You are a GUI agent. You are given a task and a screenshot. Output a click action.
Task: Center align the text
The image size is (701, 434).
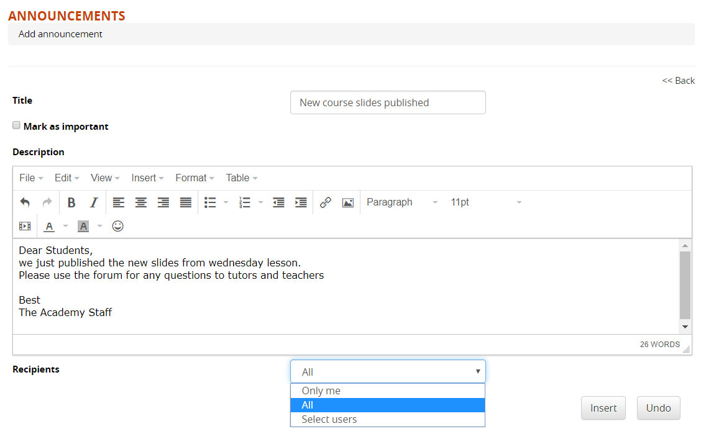[x=141, y=202]
